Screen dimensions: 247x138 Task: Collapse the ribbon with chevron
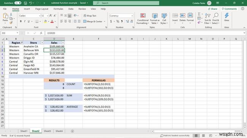(244, 28)
